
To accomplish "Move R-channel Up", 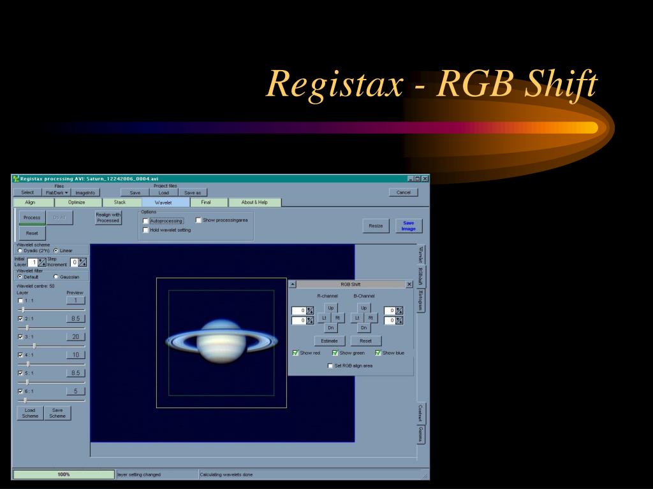I will click(331, 308).
